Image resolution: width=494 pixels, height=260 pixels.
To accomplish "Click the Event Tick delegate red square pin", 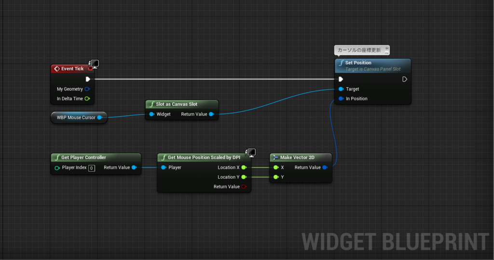I will [x=90, y=68].
